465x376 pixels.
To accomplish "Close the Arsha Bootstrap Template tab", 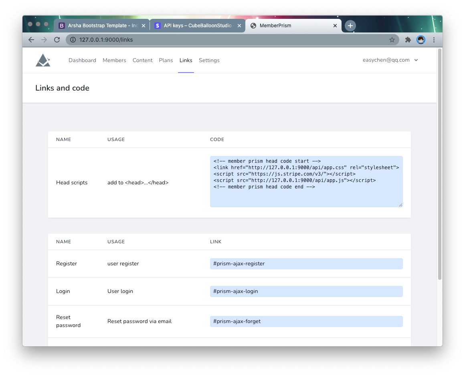I will 144,26.
